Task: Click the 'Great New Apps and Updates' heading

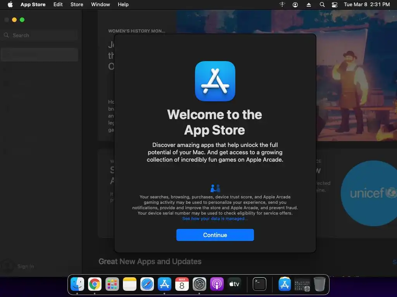Action: point(150,261)
